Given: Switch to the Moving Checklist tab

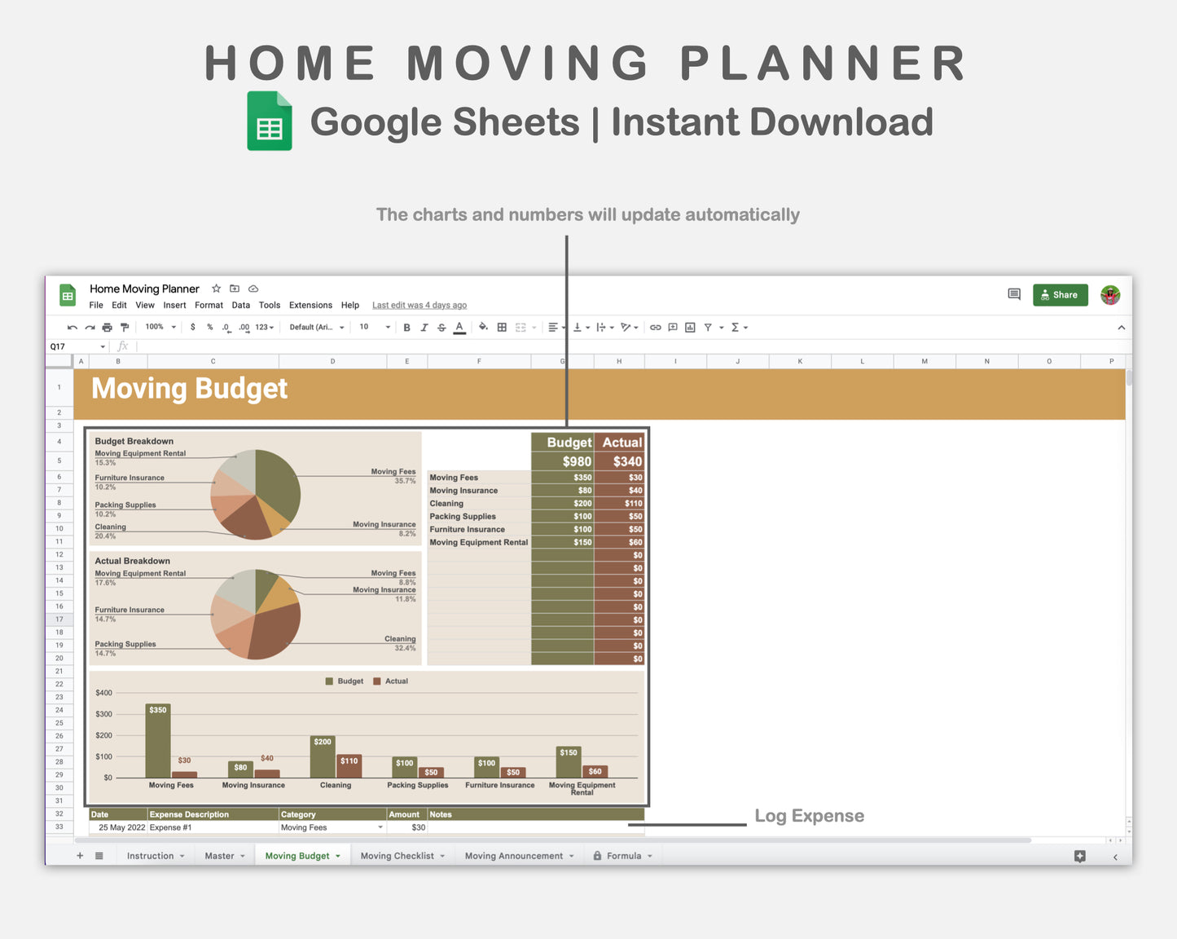Looking at the screenshot, I should point(398,855).
